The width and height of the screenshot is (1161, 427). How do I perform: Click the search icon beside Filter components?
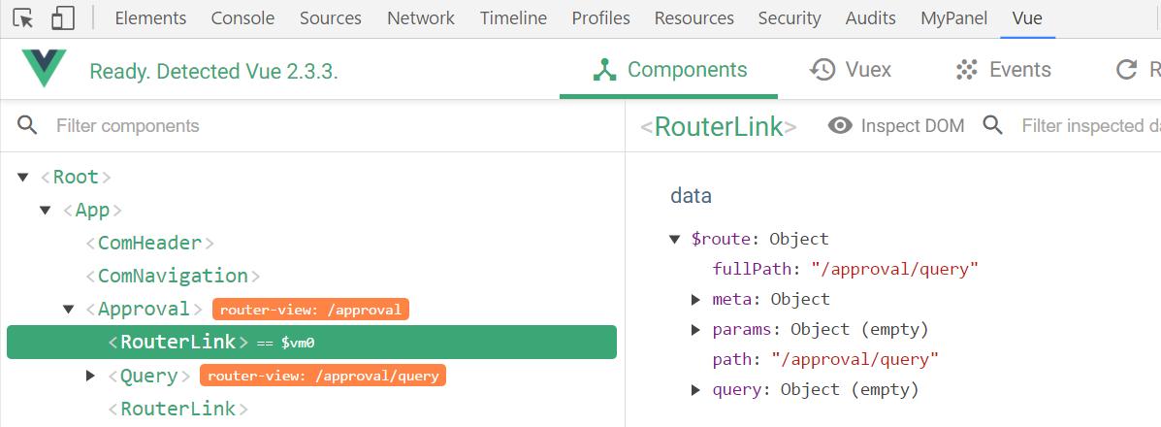[x=28, y=125]
